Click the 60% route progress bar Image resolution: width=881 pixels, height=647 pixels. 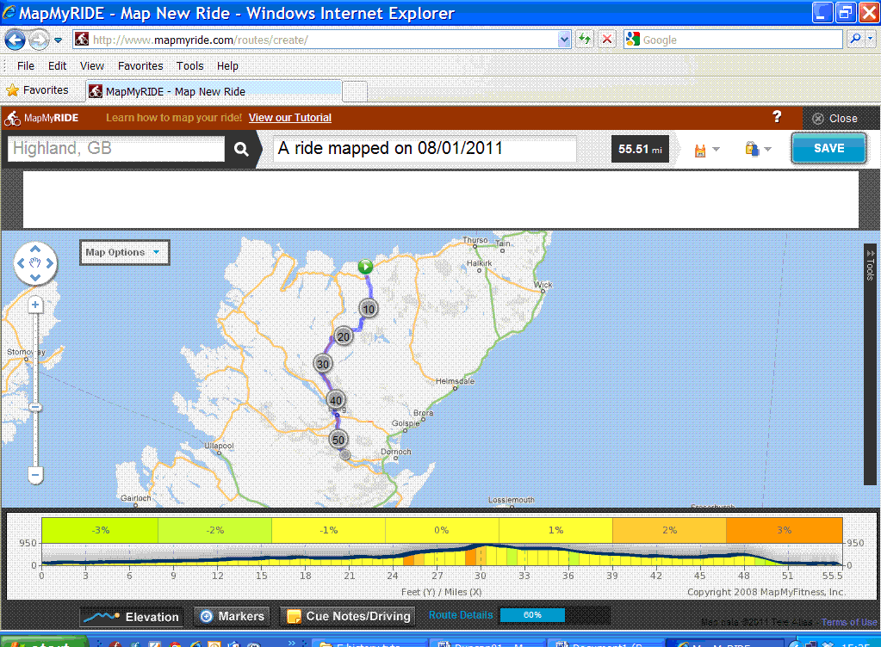pos(555,615)
